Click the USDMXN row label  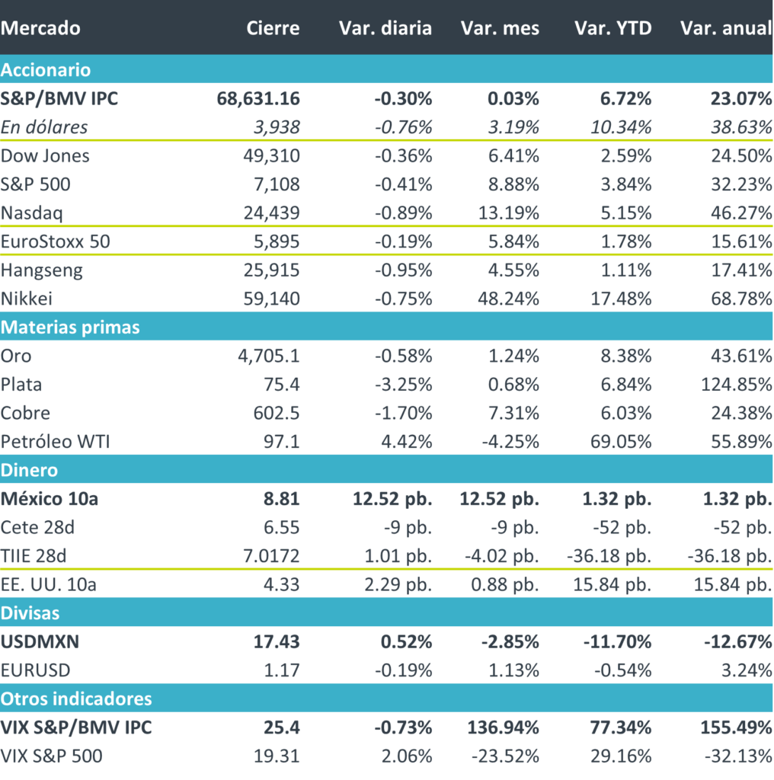[40, 641]
